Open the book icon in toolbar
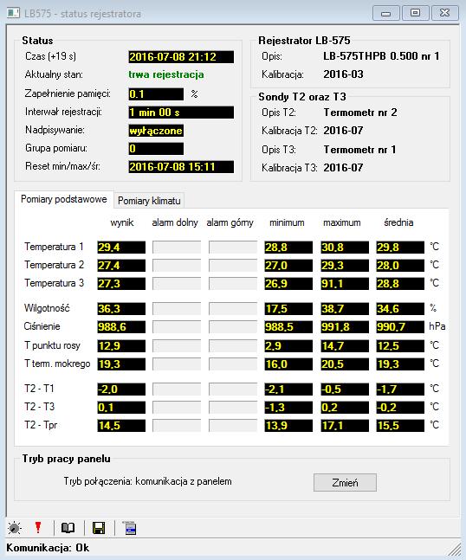466x560 pixels. coord(68,528)
